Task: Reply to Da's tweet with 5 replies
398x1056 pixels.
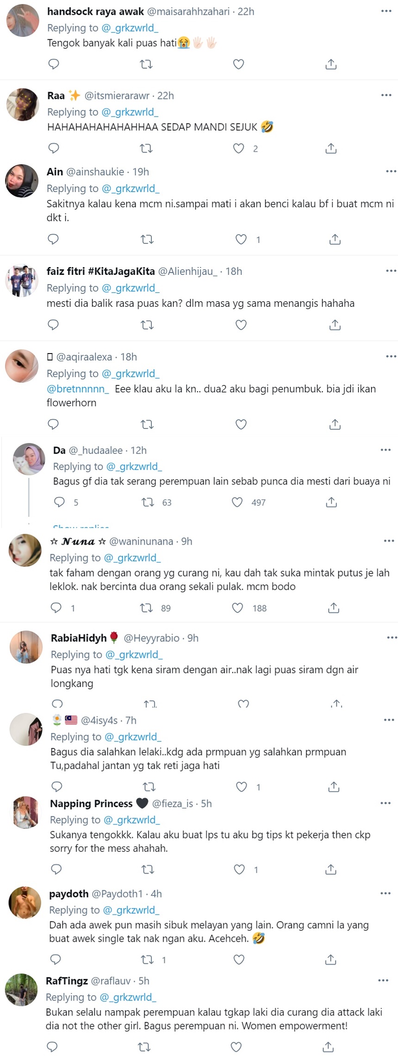Action: [59, 502]
